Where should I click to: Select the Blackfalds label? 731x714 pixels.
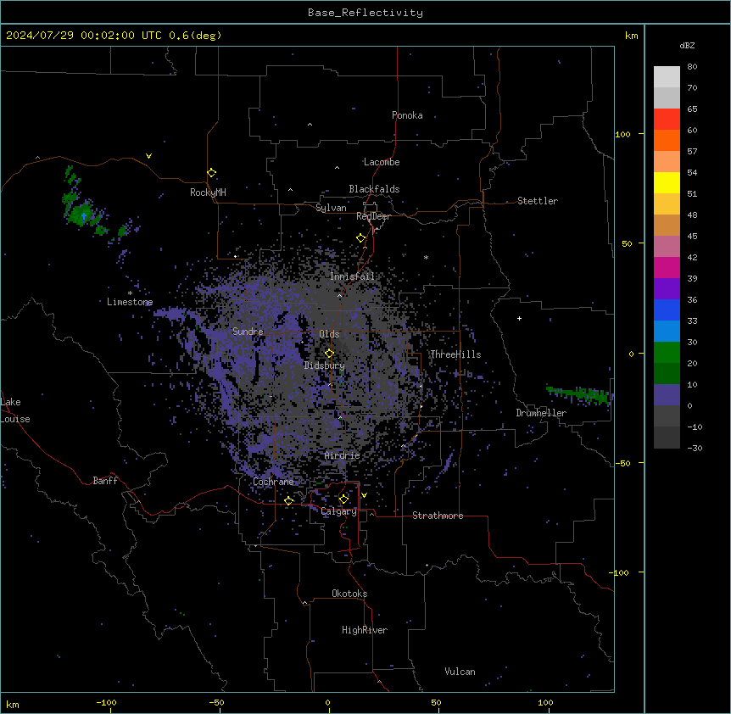click(374, 189)
